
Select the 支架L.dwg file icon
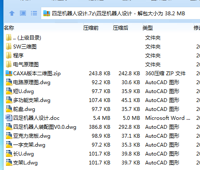(x=9, y=163)
